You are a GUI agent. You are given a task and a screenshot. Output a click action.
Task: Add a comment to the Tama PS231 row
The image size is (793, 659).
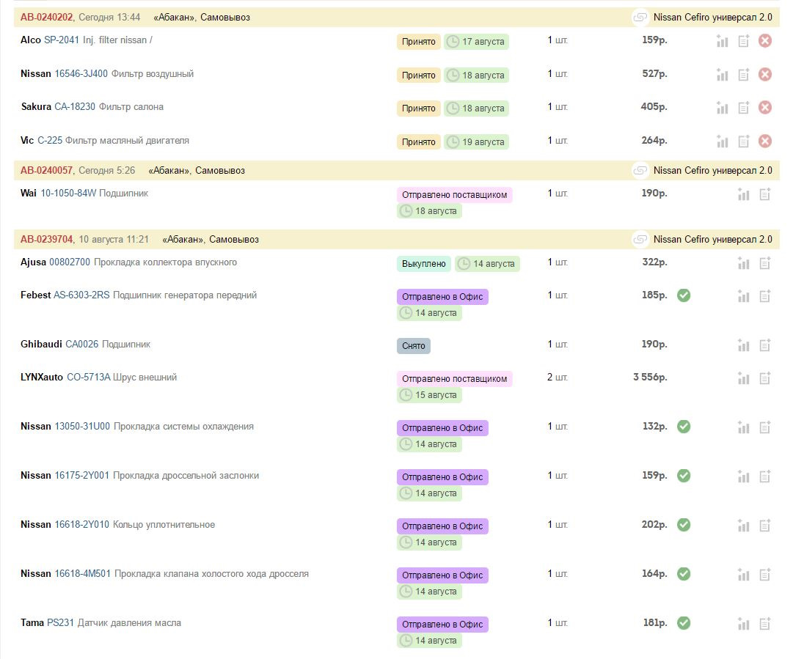pyautogui.click(x=765, y=624)
